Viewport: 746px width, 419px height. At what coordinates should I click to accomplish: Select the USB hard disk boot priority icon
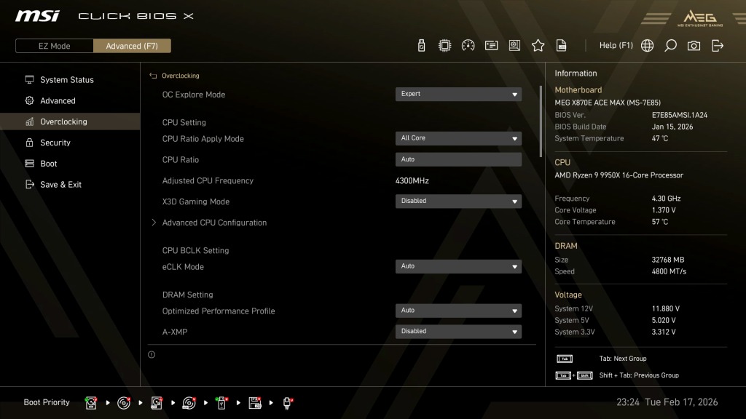[x=157, y=403]
